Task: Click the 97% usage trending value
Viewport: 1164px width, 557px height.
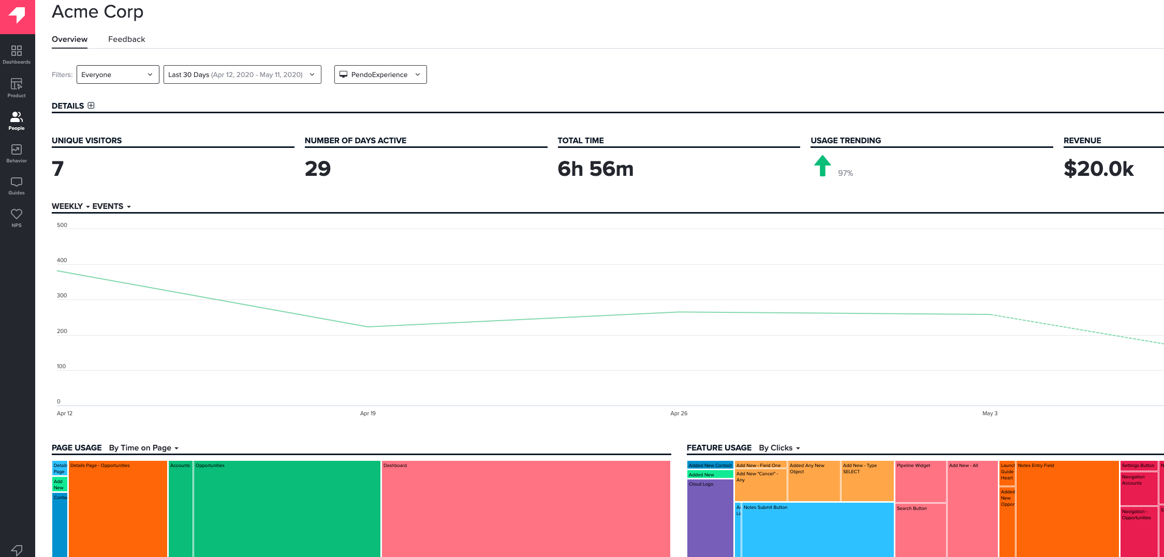Action: pos(846,173)
